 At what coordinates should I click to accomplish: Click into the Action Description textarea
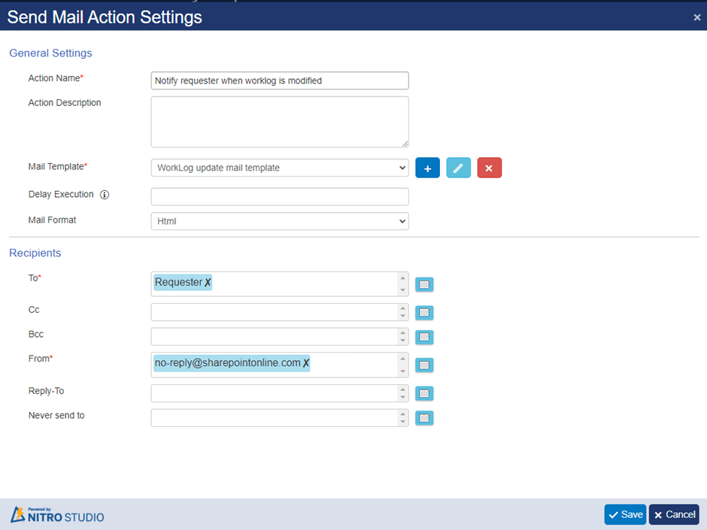[280, 122]
